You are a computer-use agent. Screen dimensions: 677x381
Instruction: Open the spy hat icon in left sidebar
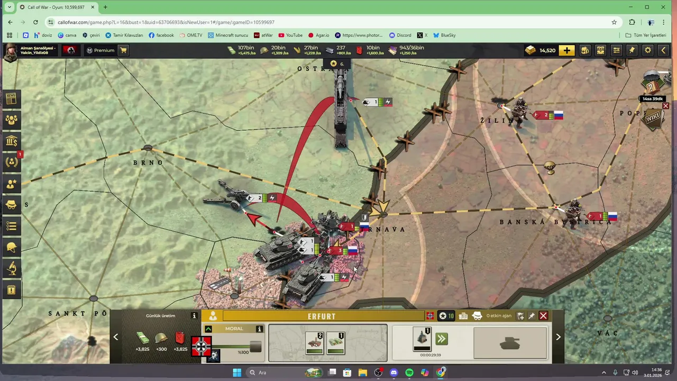point(11,205)
